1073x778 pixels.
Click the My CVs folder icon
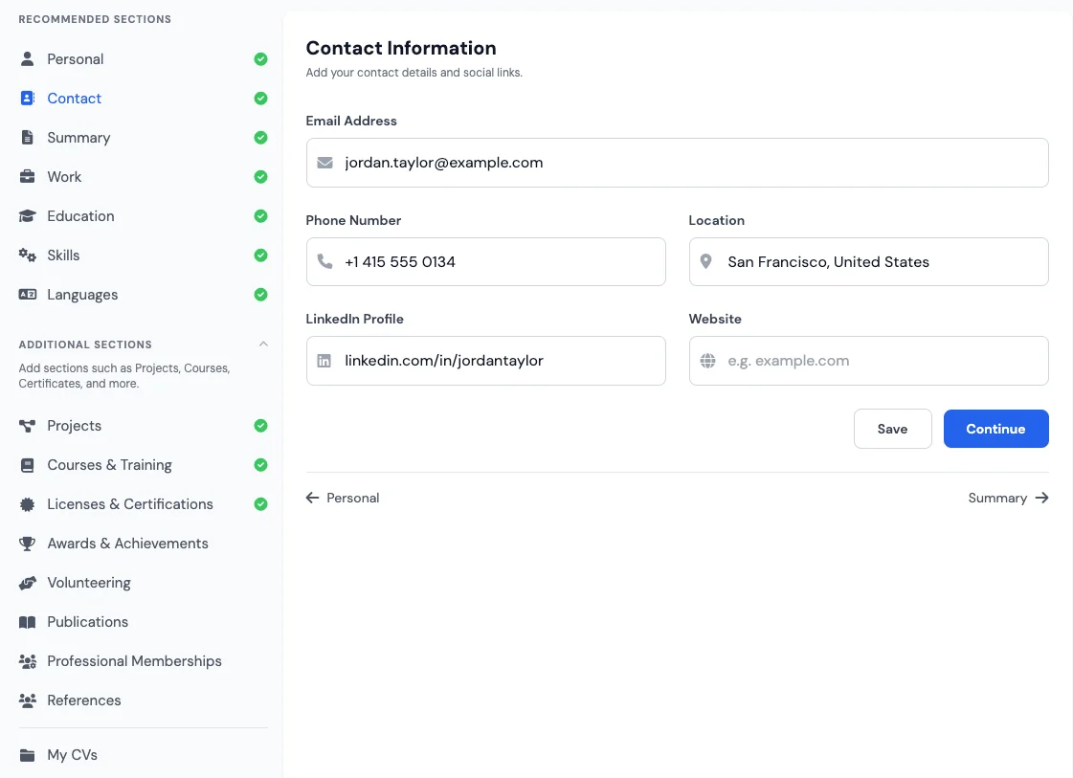[x=28, y=755]
